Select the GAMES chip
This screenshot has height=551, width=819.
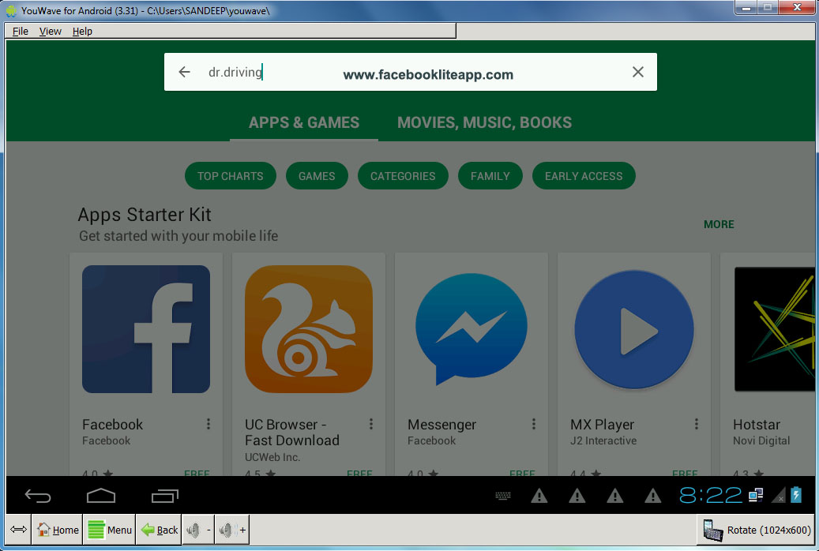tap(317, 176)
